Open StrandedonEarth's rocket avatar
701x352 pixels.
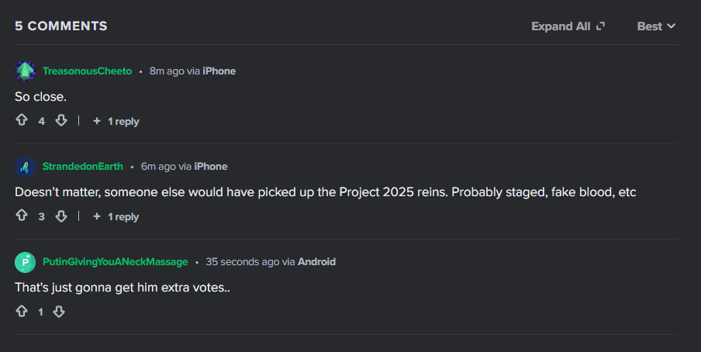point(25,167)
